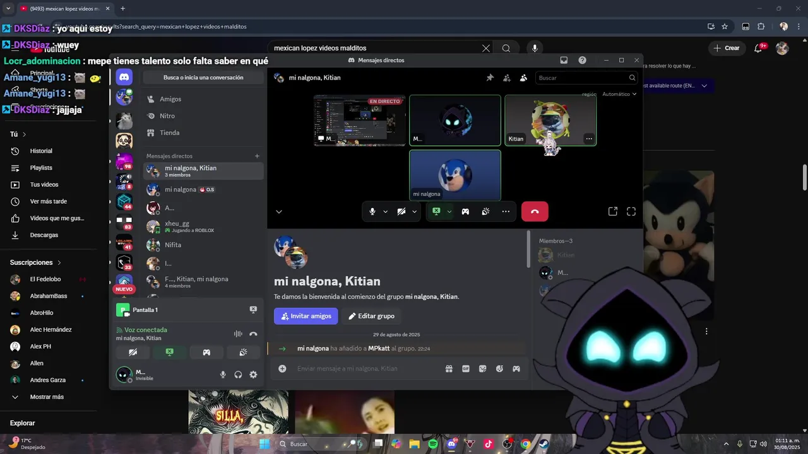Start an activity with the gamepad button
The image size is (808, 454).
click(x=465, y=212)
